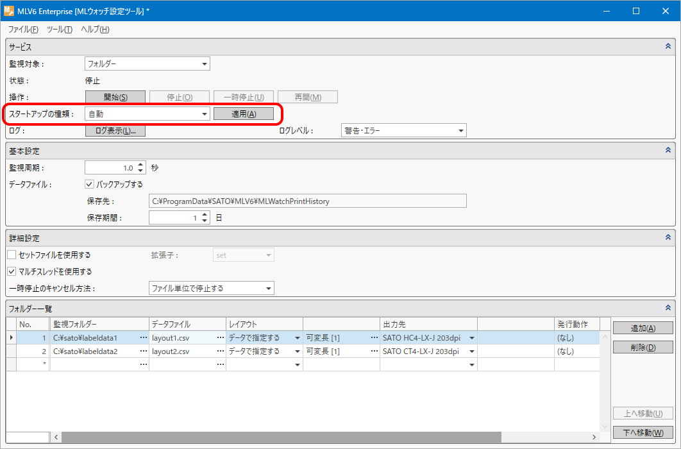Open 可変長 [1] ellipsis in labeldata2 row
Viewport: 681px width, 449px height.
tap(374, 352)
